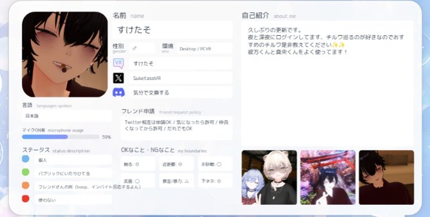Click the 近距離 boundary box
This screenshot has width=430, height=217.
176,164
